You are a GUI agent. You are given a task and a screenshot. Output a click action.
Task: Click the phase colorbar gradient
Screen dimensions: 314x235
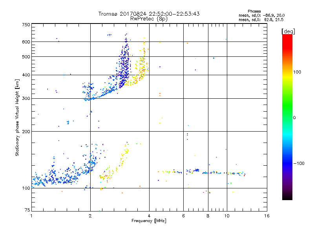pos(287,117)
